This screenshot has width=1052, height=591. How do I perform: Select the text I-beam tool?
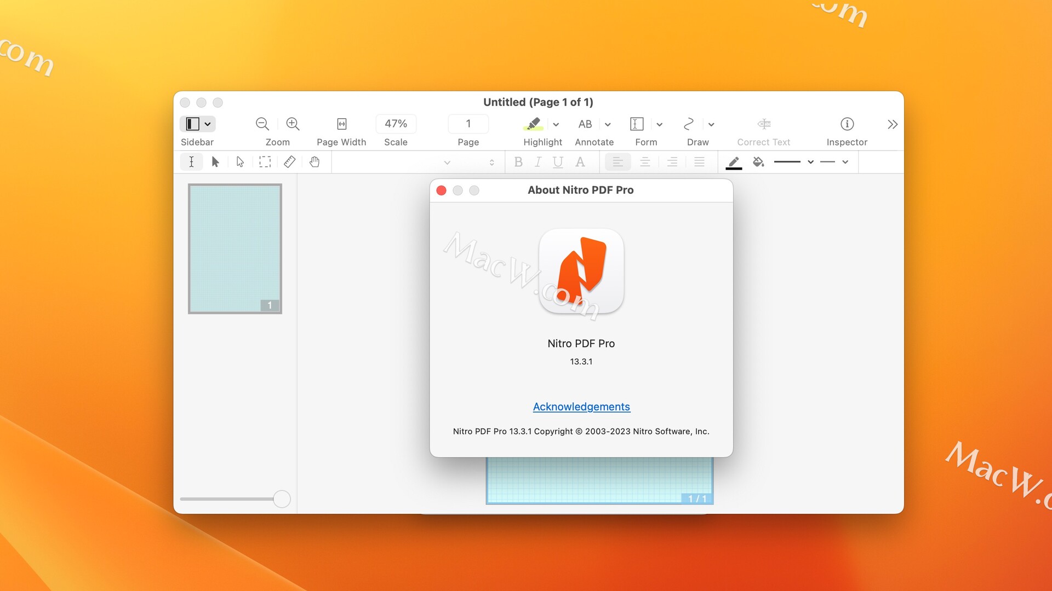[191, 162]
